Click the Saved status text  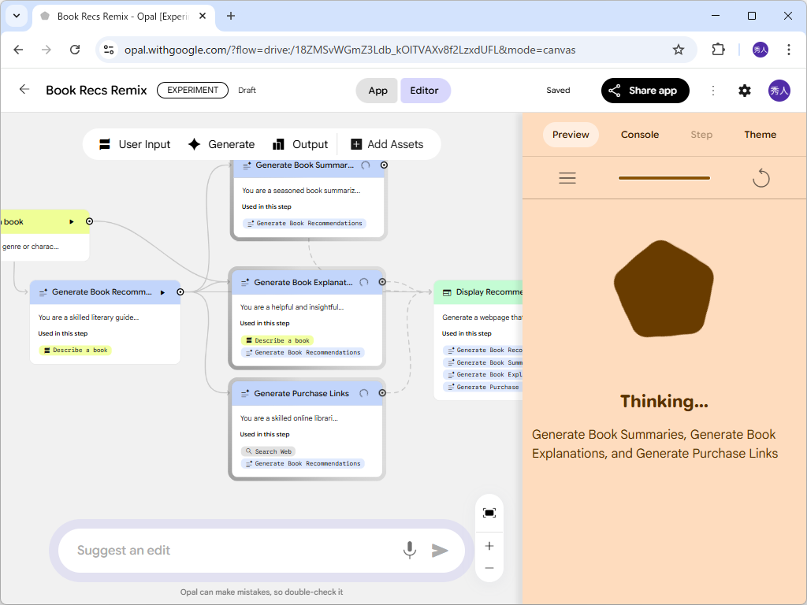tap(559, 90)
